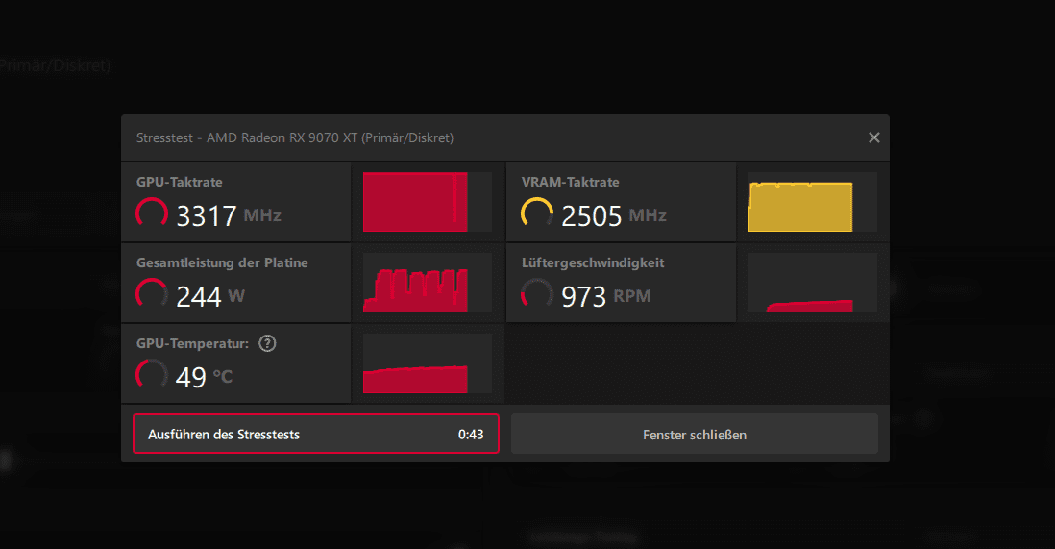Click the 'Ausführen des Stresstests' button
The image size is (1055, 549).
pyautogui.click(x=315, y=434)
